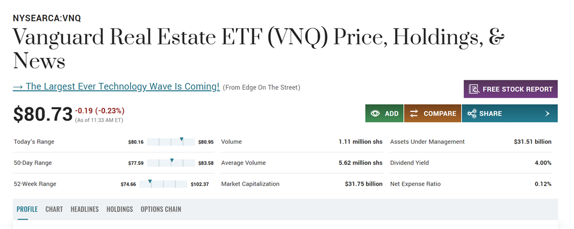Open the Headlines tab
The width and height of the screenshot is (574, 229).
pos(85,209)
